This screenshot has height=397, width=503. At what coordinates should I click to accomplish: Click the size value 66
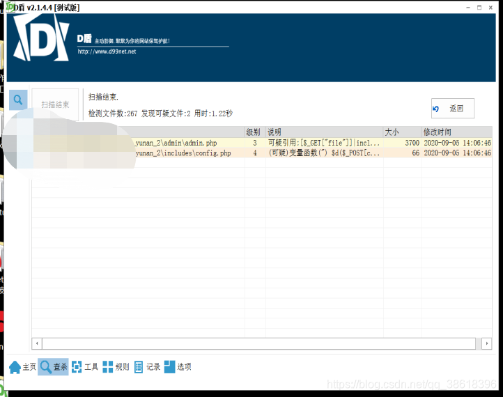415,153
